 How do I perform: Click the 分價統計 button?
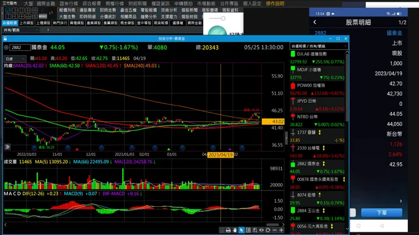[108, 16]
